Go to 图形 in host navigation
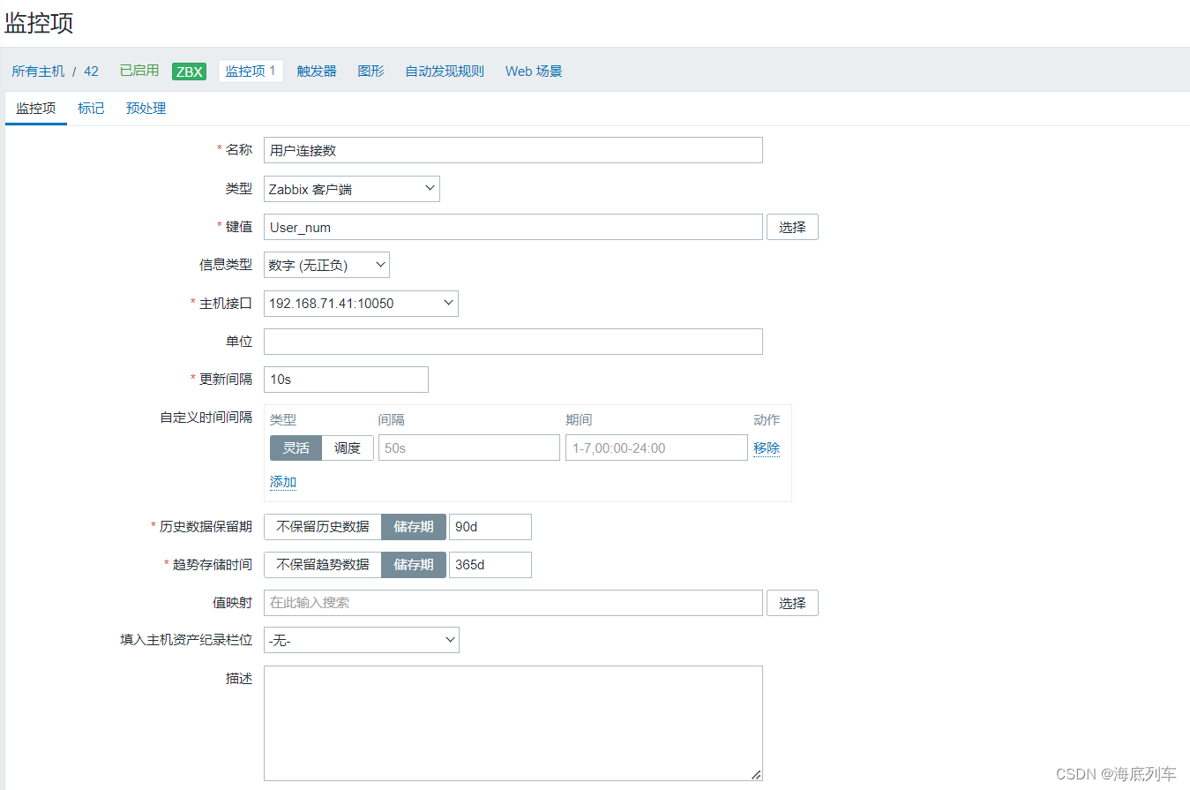 [x=370, y=71]
